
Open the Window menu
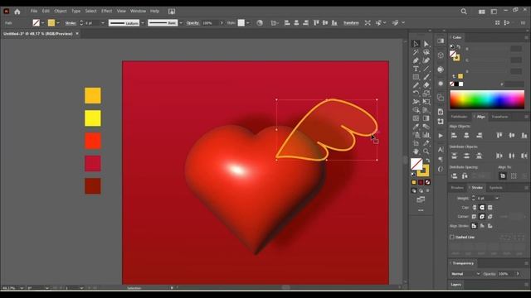(x=139, y=11)
